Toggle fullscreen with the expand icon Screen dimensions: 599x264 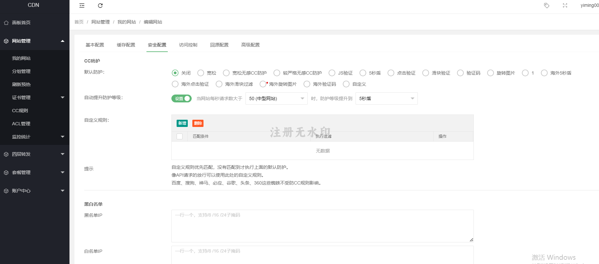coord(565,6)
